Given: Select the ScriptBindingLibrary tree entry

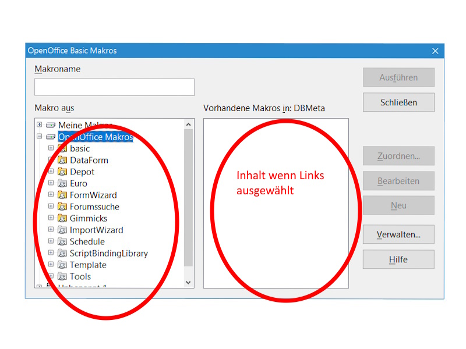Looking at the screenshot, I should click(108, 253).
